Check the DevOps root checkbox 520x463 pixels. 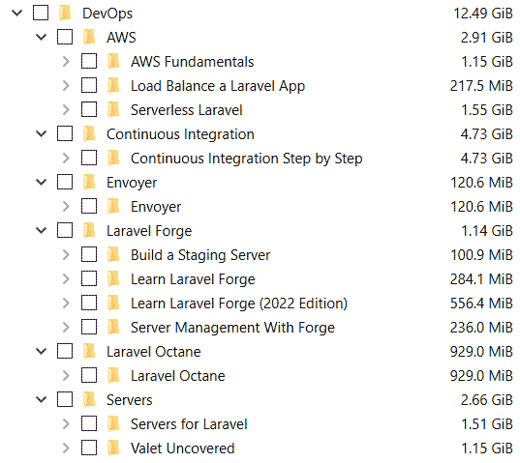[41, 13]
